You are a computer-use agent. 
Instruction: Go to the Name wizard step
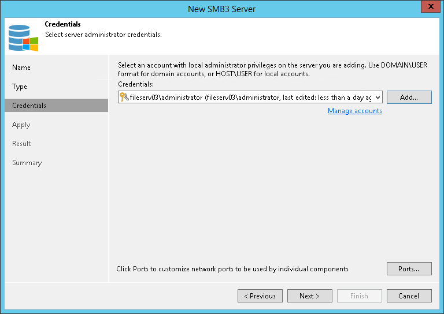(x=21, y=68)
